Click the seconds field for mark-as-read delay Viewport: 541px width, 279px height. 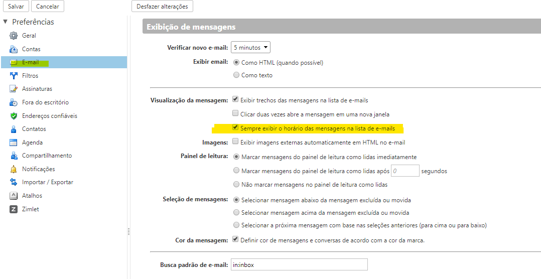404,171
